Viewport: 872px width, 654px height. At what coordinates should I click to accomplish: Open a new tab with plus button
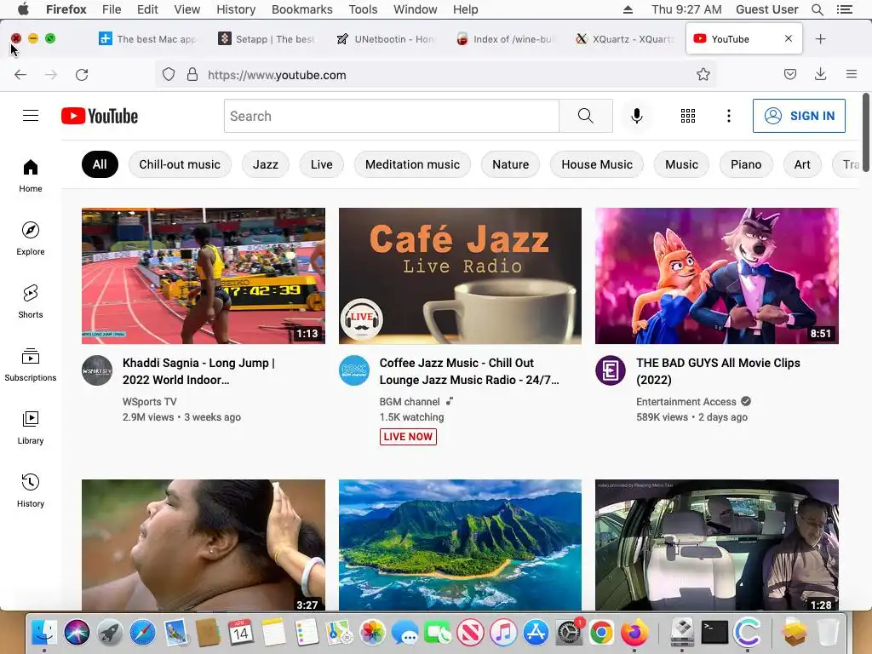click(820, 39)
